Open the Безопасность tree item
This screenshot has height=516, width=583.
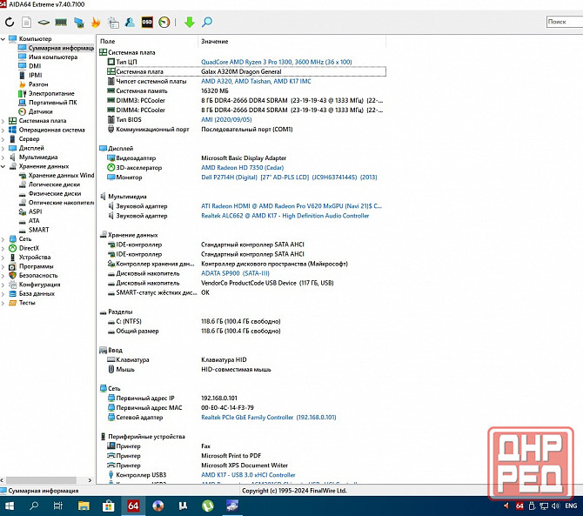click(38, 276)
